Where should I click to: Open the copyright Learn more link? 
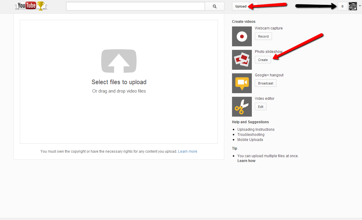click(188, 151)
